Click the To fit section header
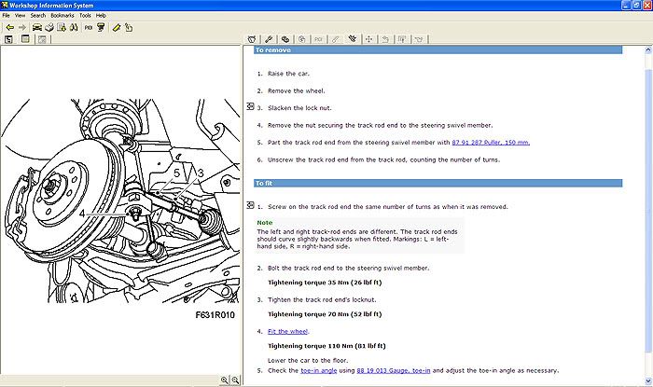653x387 pixels. tap(438, 183)
